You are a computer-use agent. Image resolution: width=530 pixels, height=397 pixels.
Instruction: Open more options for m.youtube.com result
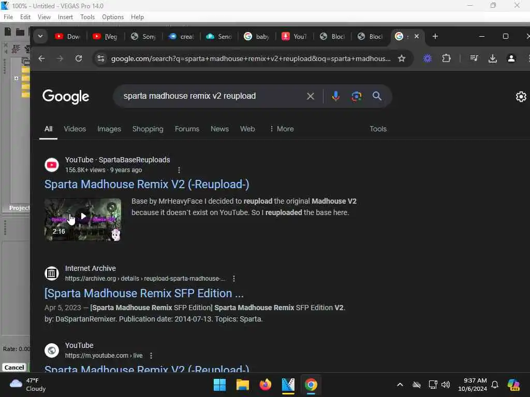point(151,356)
